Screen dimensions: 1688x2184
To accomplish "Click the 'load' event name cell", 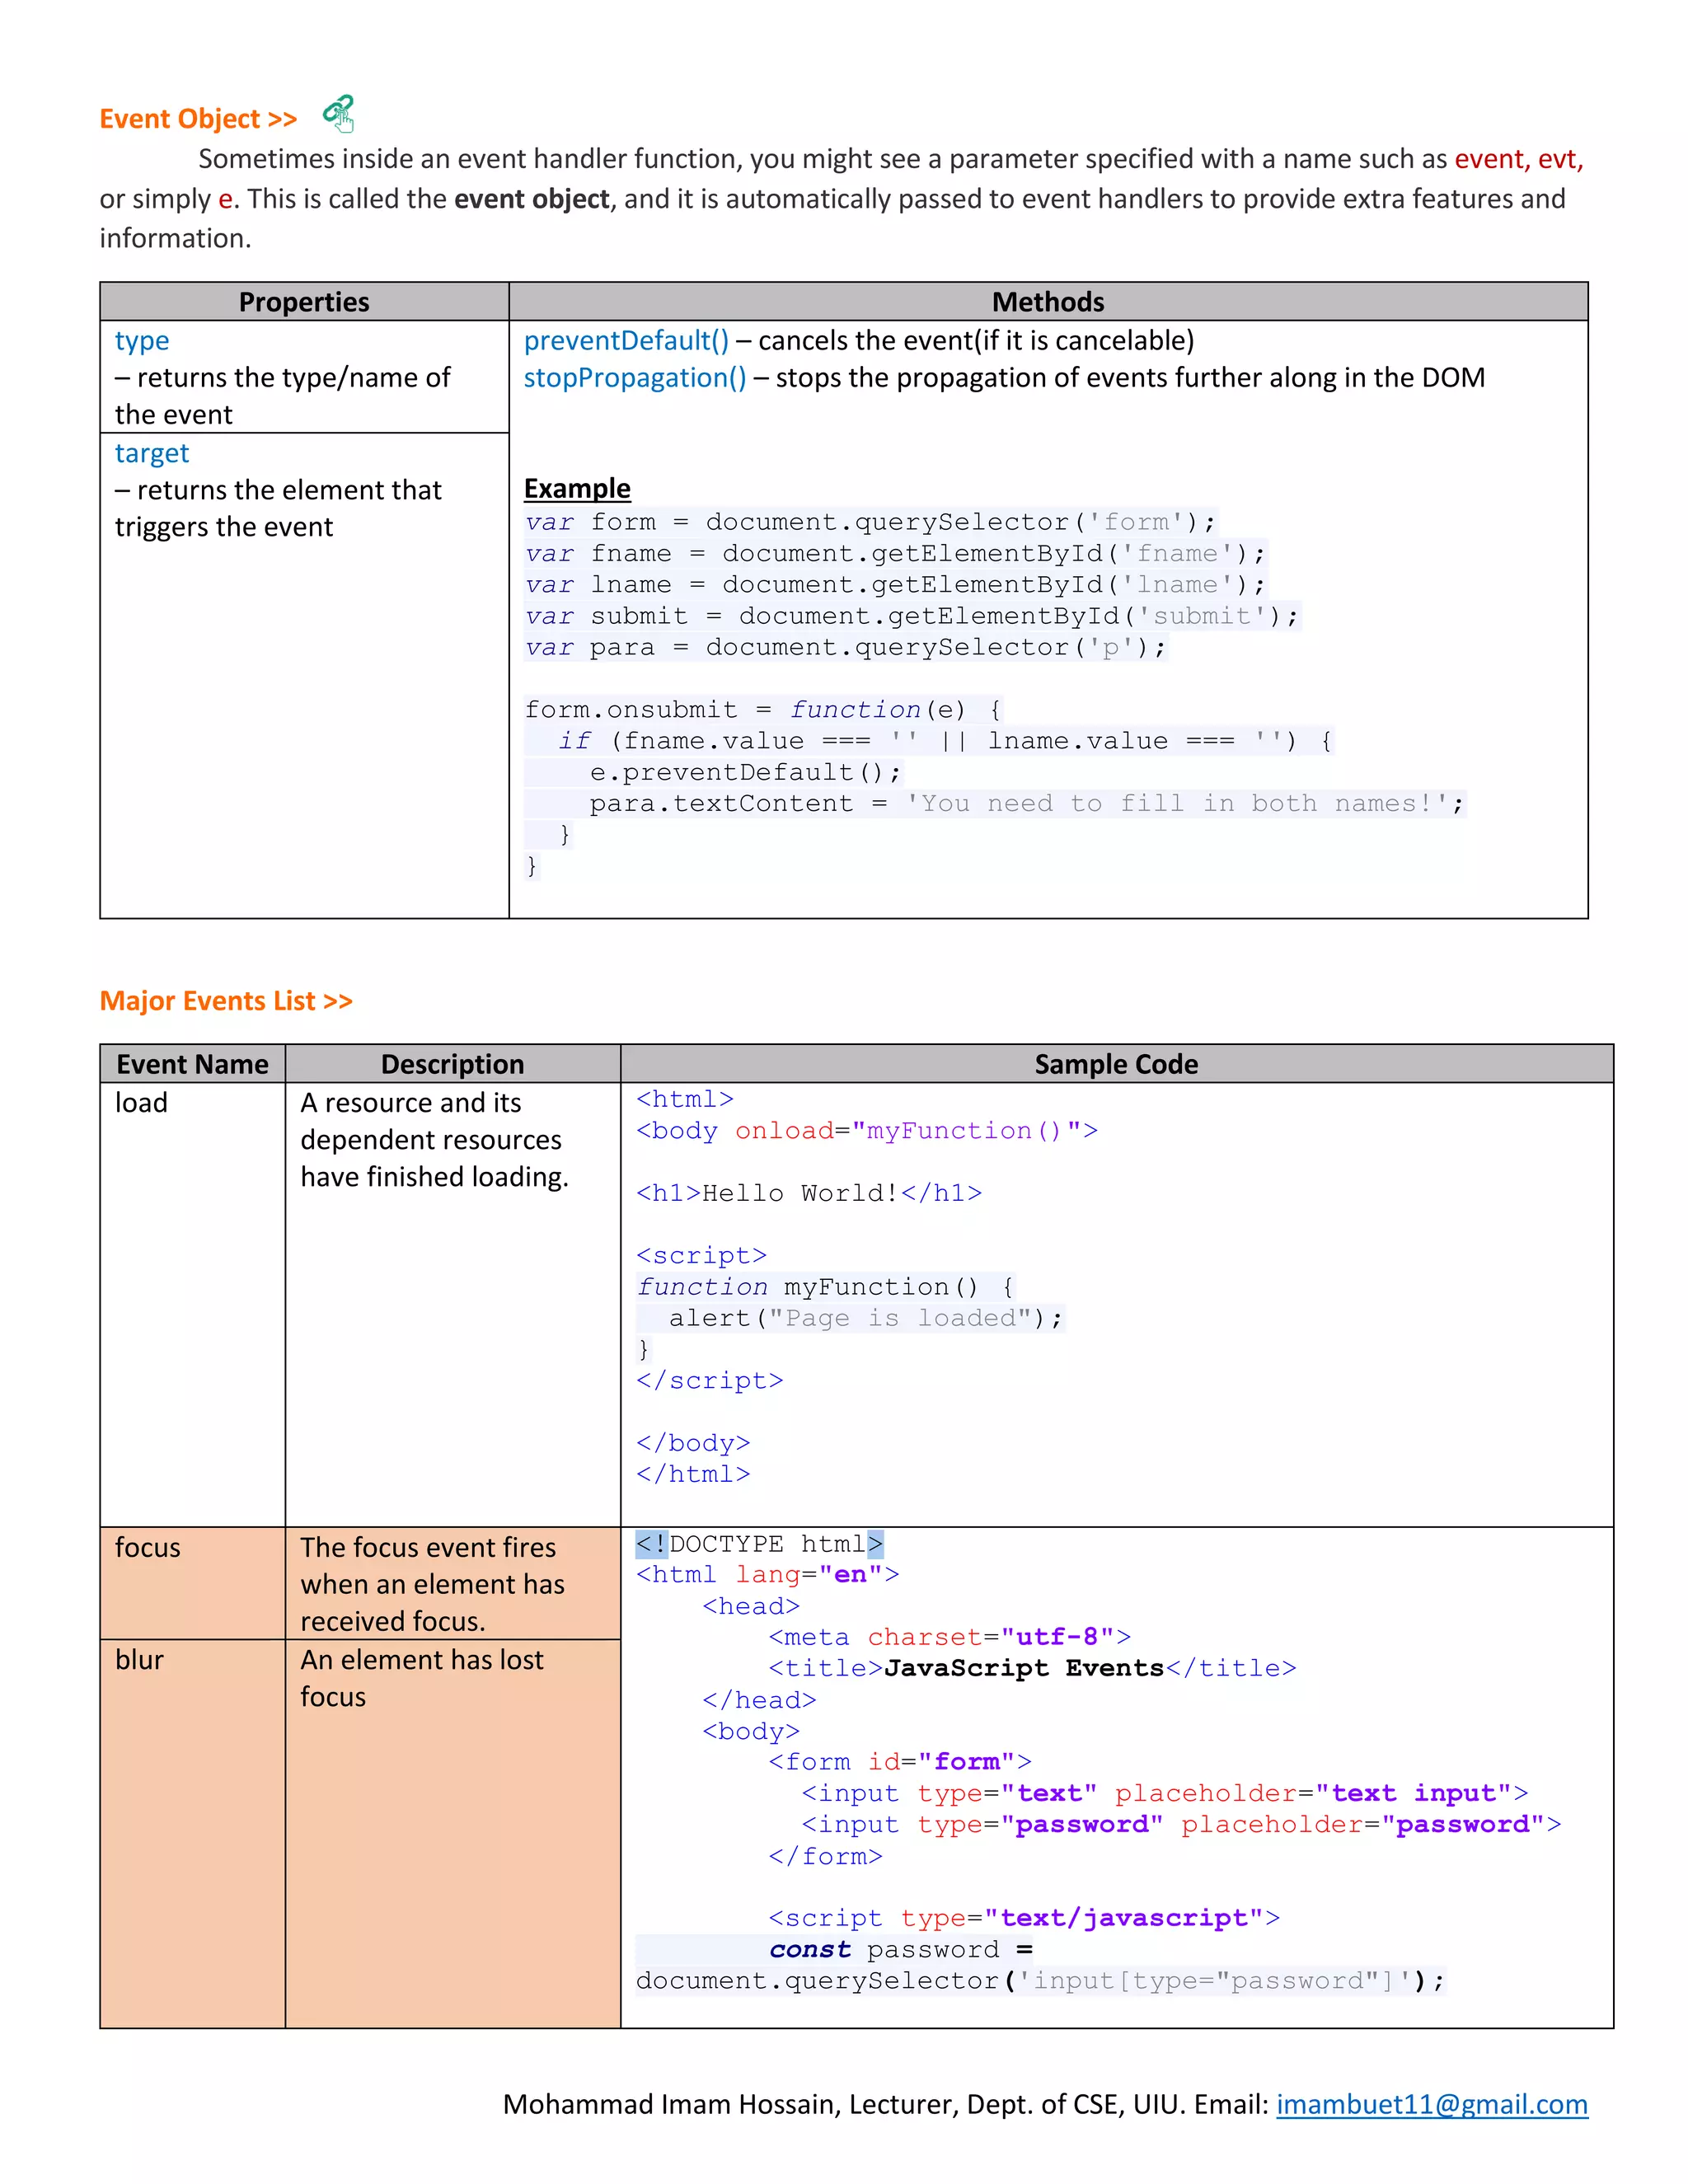I will point(141,1103).
